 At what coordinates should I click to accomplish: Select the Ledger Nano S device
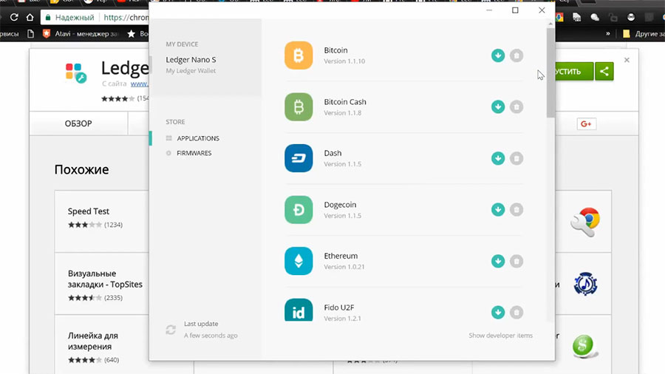pos(191,60)
